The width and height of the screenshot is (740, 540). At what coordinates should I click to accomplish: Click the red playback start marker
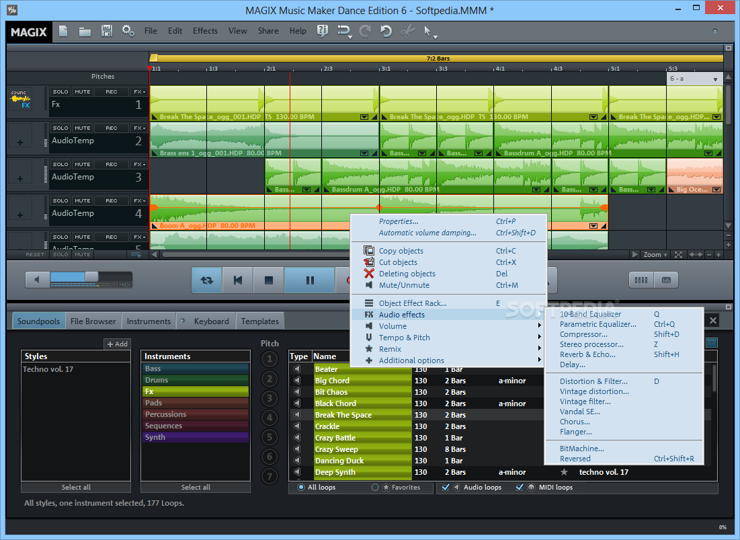150,69
